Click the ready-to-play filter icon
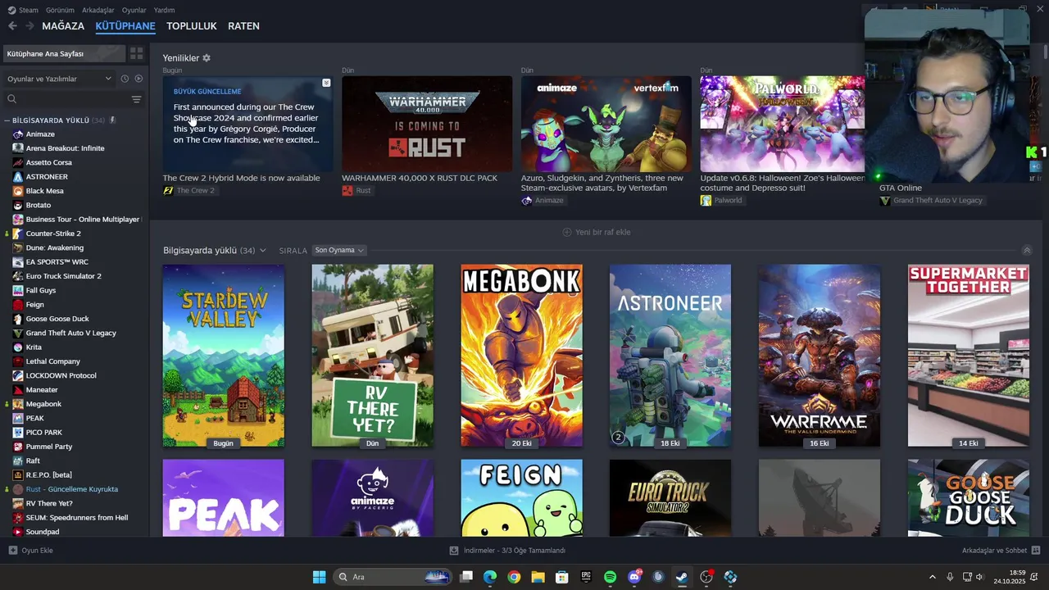Screen dimensions: 1049x590 coord(139,79)
